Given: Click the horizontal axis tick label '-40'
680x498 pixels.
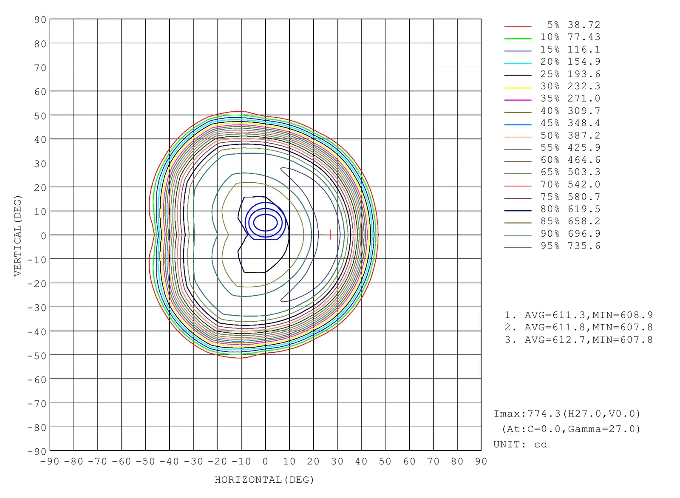Looking at the screenshot, I should (x=170, y=462).
